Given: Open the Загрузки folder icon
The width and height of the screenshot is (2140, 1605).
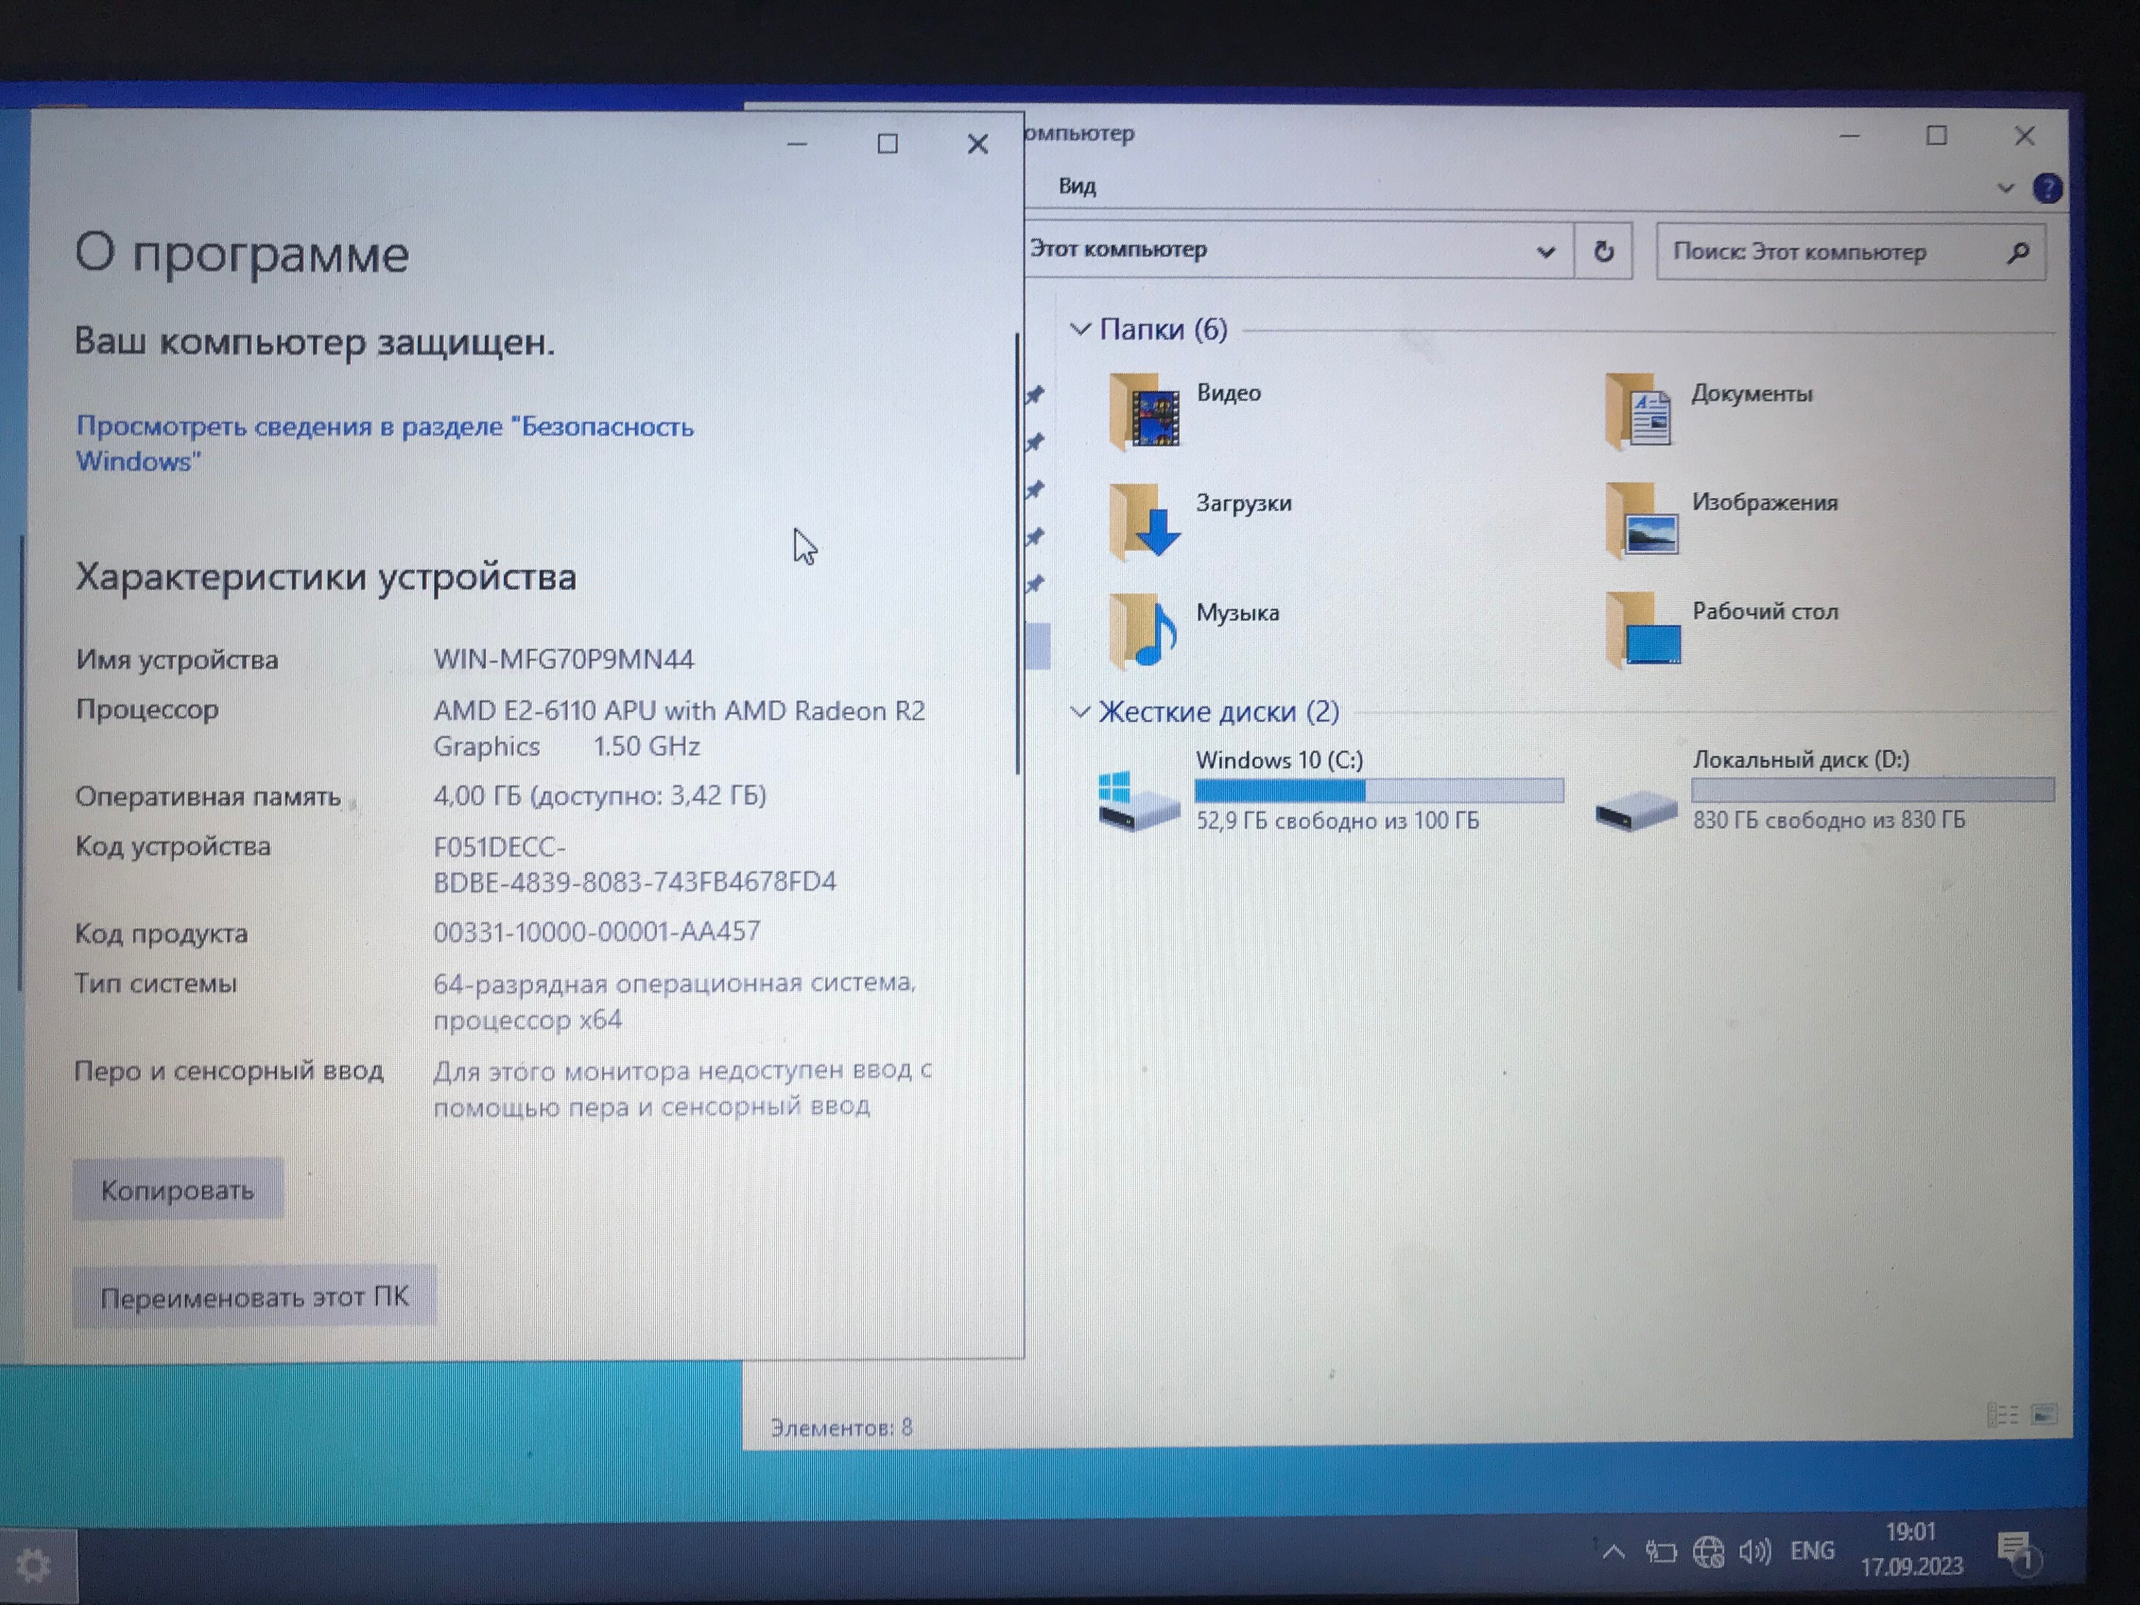Looking at the screenshot, I should (1144, 521).
